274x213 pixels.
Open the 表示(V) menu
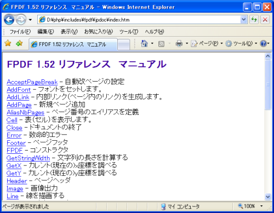click(69, 32)
